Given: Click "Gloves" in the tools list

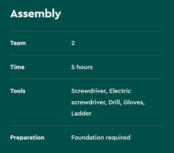Looking at the screenshot, I should [133, 102].
